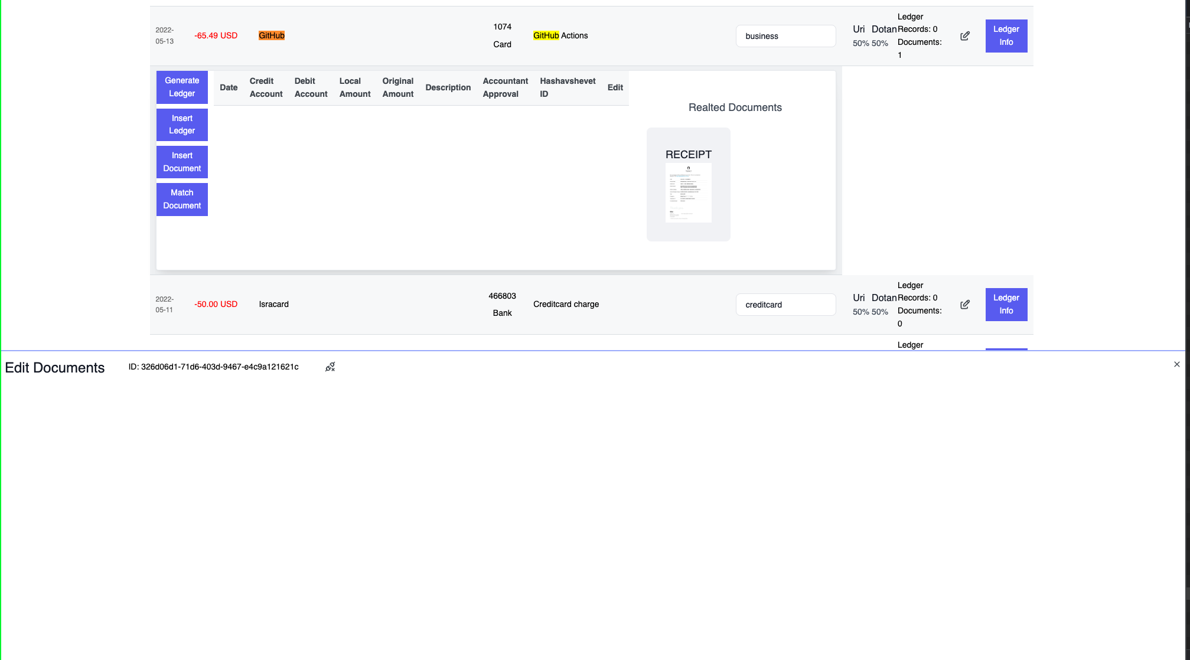Open Ledger Info for the GitHub charge
This screenshot has height=660, width=1190.
[x=1006, y=35]
